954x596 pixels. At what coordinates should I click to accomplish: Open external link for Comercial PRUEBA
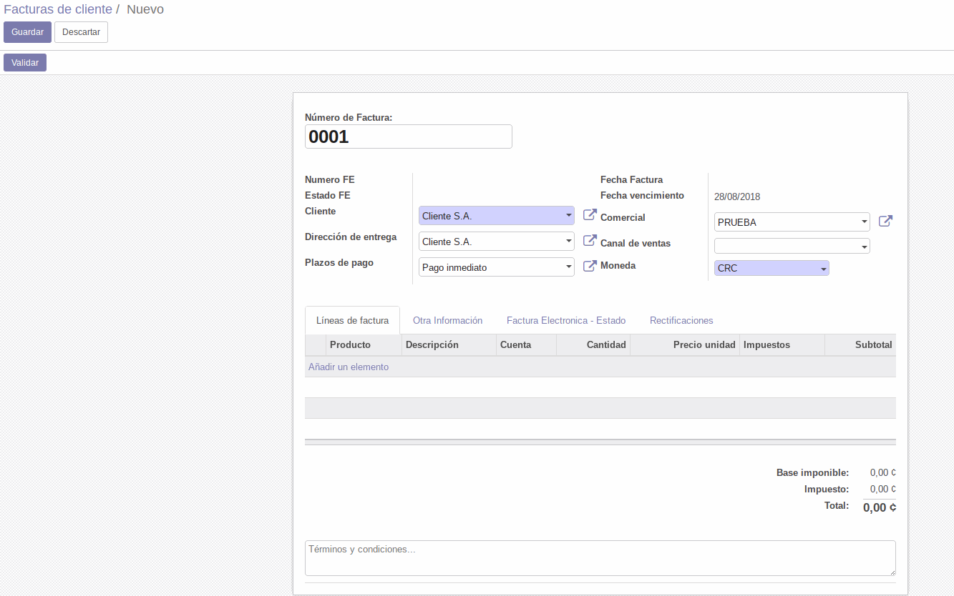[x=885, y=221]
